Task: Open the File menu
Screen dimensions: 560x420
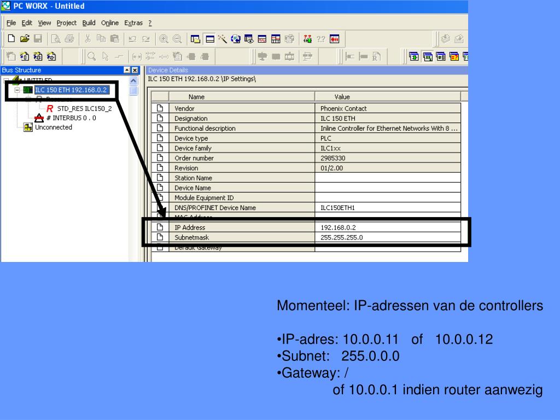Action: tap(11, 23)
